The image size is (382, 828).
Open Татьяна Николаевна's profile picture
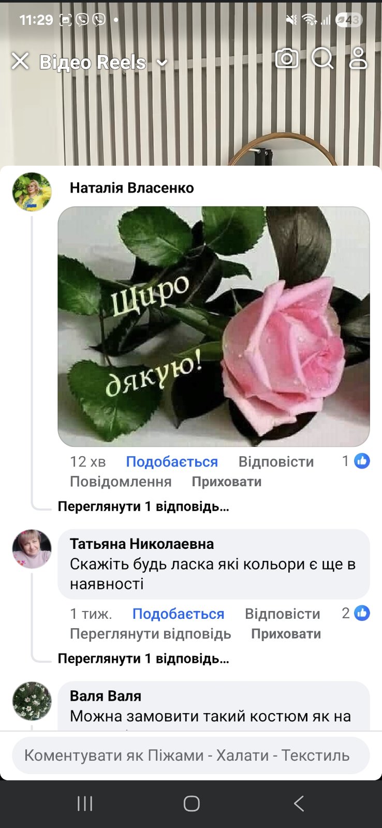(32, 549)
